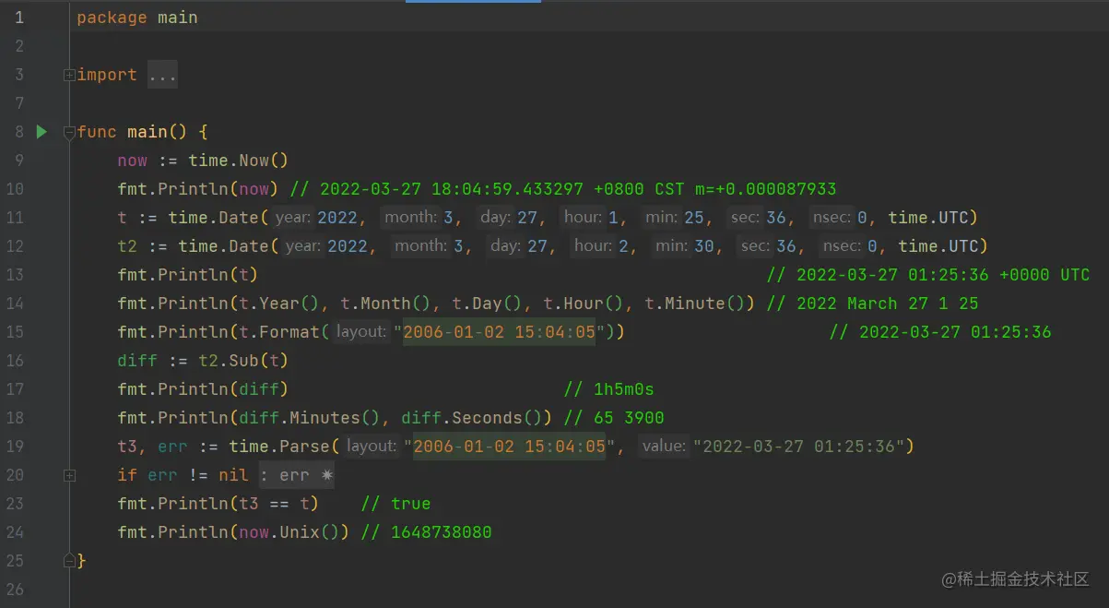This screenshot has width=1109, height=608.
Task: Expand the folded import block
Action: pyautogui.click(x=69, y=75)
